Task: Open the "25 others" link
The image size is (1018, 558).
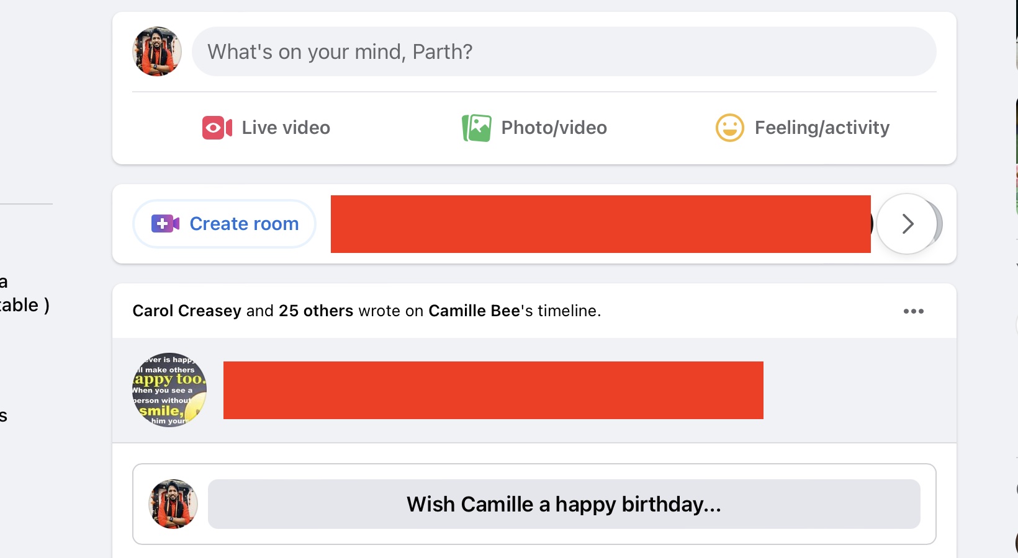Action: pyautogui.click(x=316, y=311)
